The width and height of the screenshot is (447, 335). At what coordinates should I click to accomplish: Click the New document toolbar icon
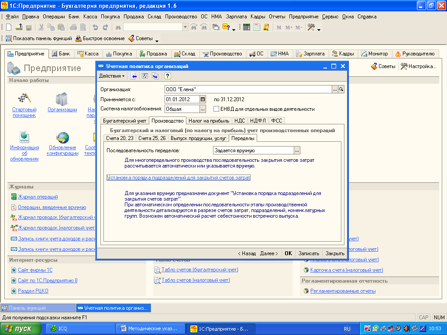[9, 27]
